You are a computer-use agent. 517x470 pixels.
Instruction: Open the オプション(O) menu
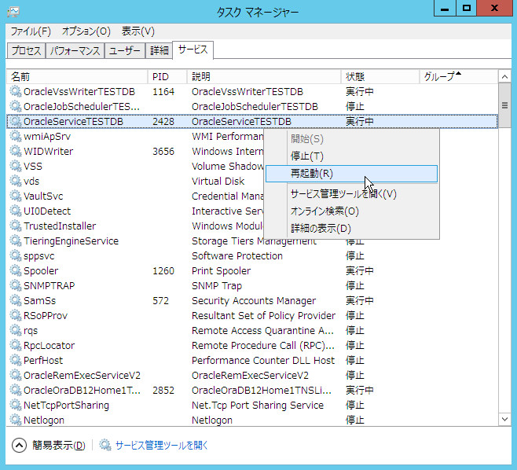click(x=86, y=31)
